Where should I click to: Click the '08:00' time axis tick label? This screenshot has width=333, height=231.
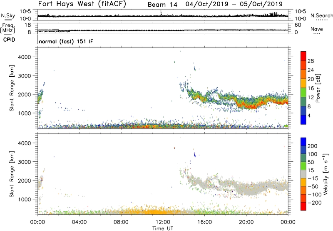[x=121, y=222]
